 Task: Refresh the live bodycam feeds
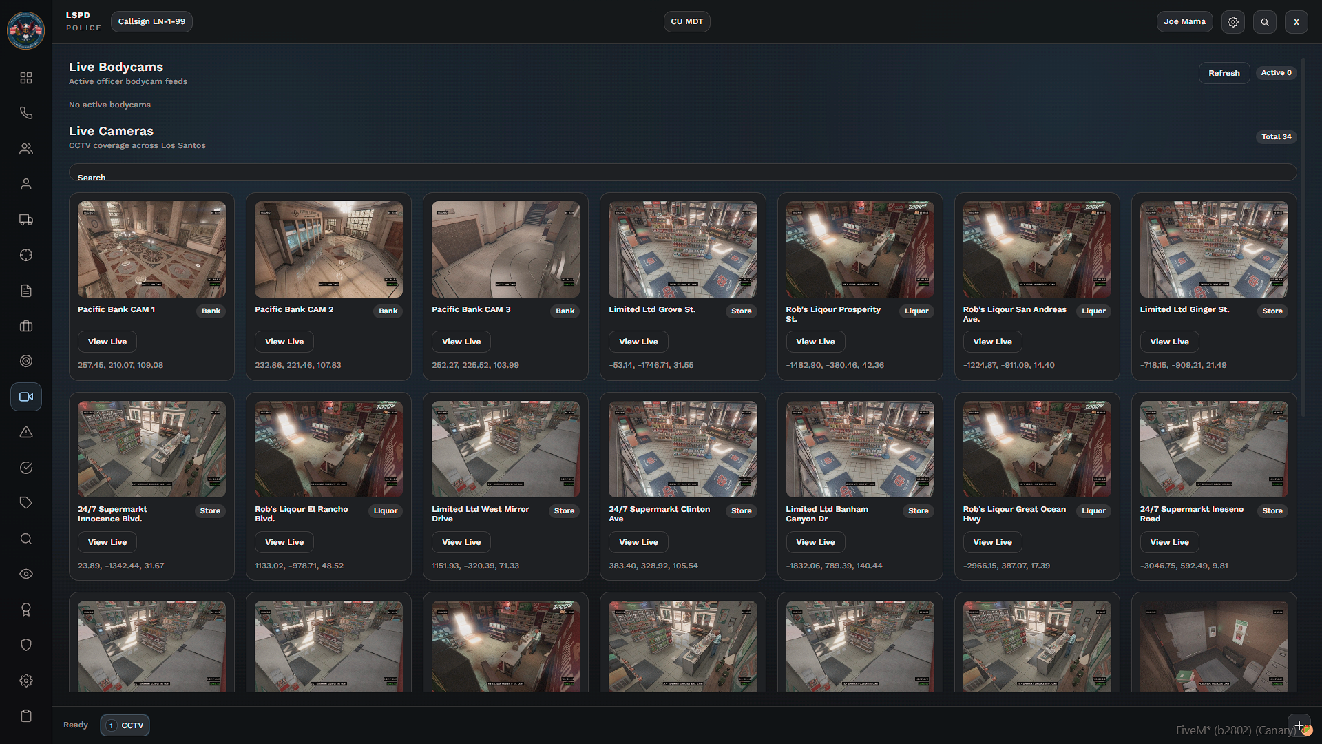coord(1224,73)
